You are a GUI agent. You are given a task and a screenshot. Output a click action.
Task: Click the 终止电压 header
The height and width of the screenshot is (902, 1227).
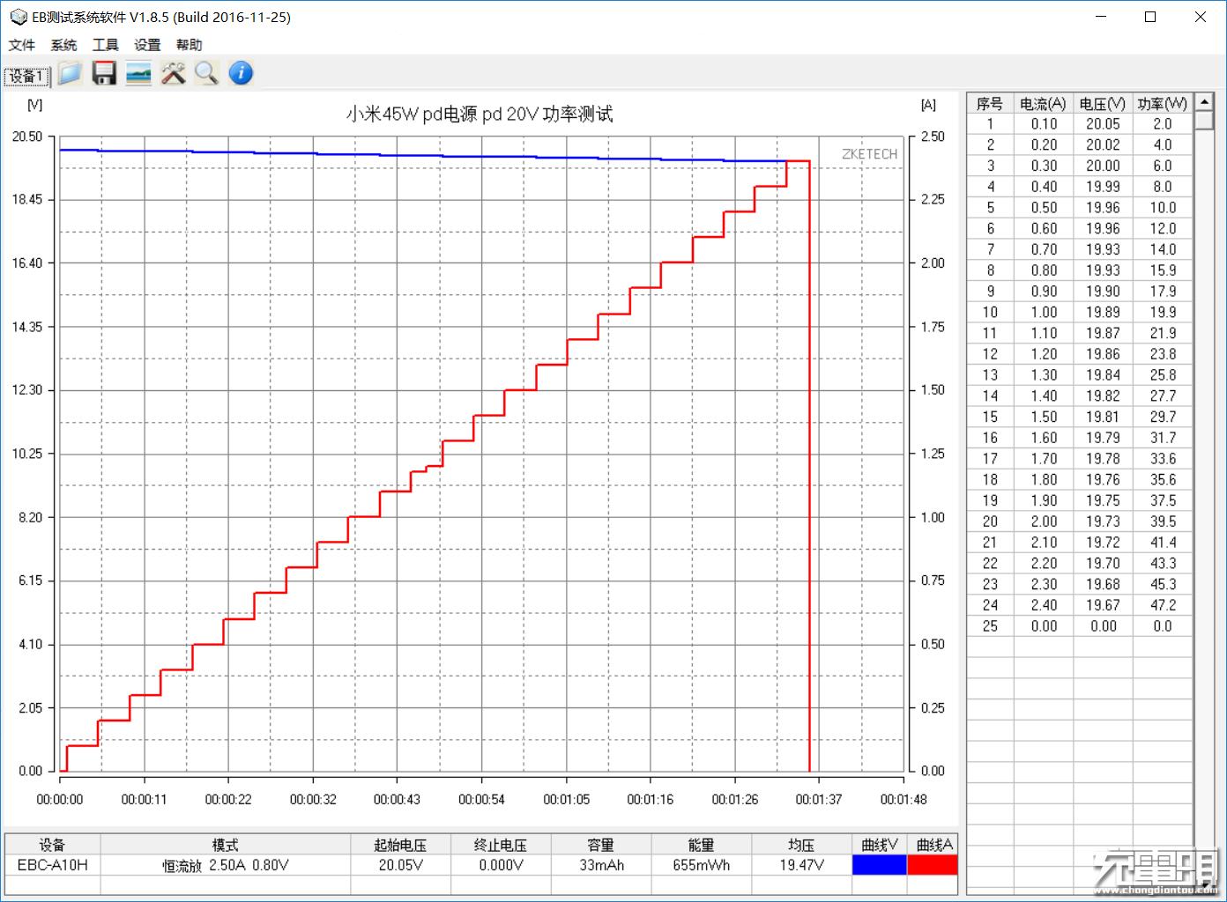pos(501,845)
